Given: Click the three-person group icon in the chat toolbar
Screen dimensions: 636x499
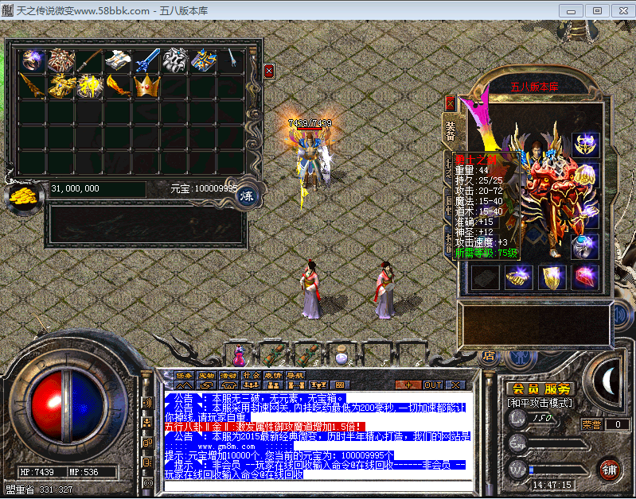Looking at the screenshot, I should pos(251,385).
